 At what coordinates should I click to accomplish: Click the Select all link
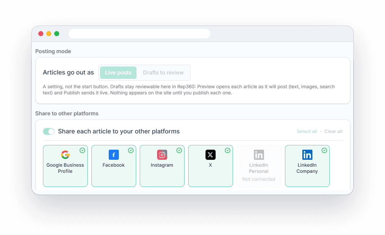tap(307, 131)
